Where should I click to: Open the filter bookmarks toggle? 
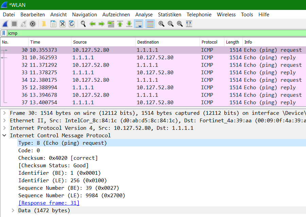point(4,33)
